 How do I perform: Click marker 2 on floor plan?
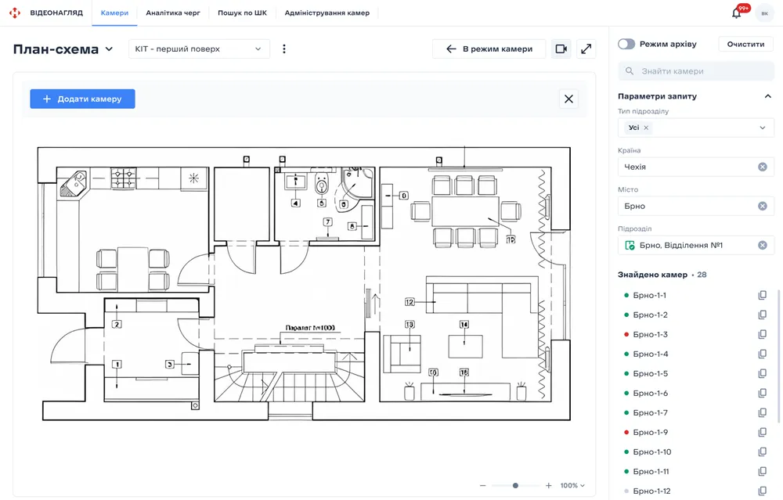click(117, 325)
